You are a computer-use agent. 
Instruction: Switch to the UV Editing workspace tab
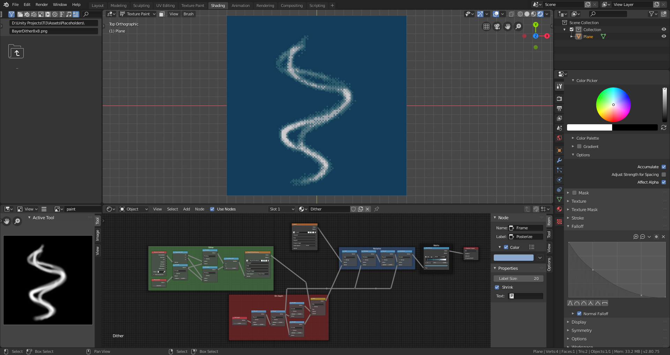(165, 6)
